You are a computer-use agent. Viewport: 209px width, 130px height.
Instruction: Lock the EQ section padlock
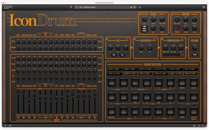point(107,39)
